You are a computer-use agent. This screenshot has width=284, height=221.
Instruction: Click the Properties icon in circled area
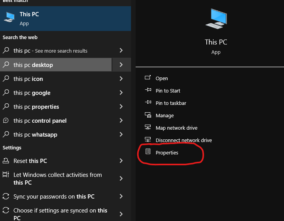[x=148, y=152]
